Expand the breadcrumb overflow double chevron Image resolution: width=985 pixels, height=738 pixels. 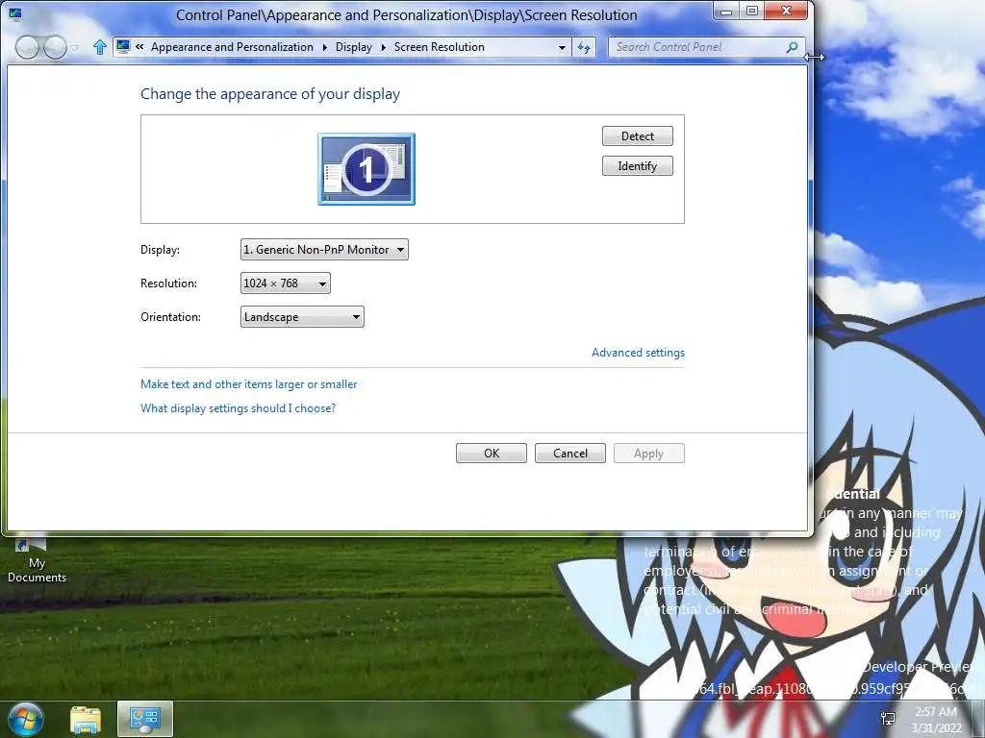[x=139, y=46]
